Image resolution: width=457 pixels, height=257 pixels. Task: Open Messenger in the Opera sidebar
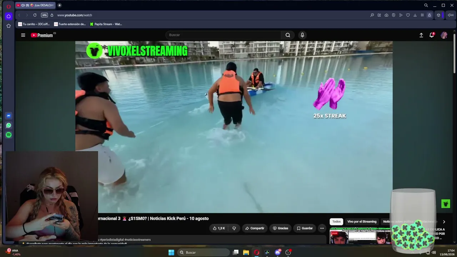(x=9, y=116)
